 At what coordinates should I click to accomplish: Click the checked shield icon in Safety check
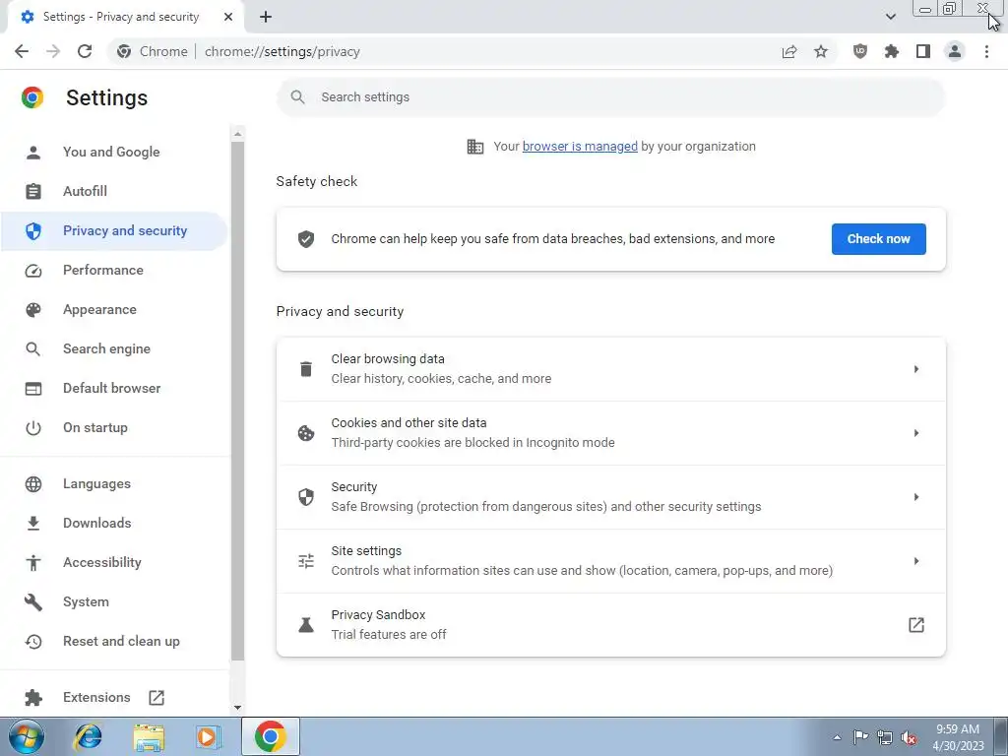pos(306,239)
